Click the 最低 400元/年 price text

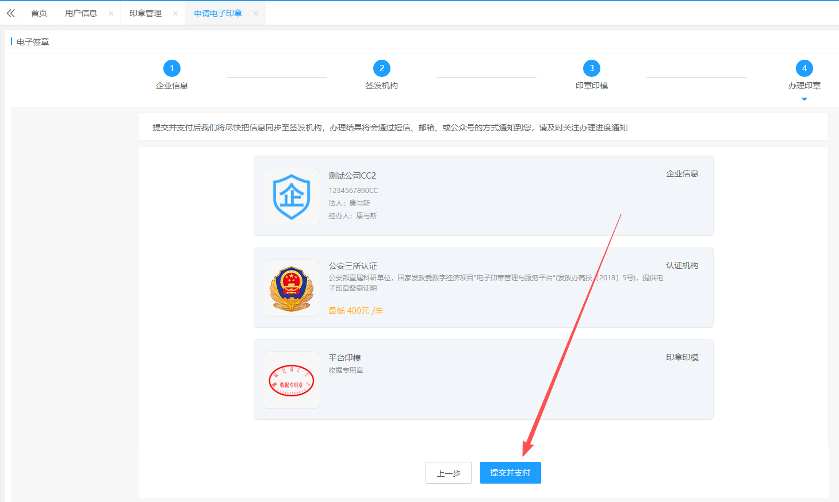[355, 311]
